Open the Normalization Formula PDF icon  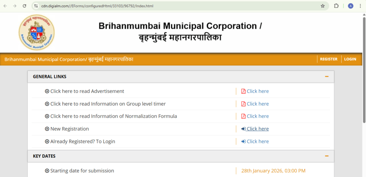coord(243,116)
